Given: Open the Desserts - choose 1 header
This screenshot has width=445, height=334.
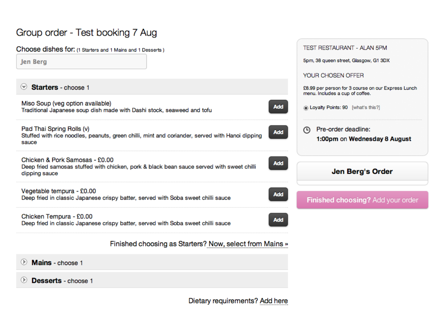Looking at the screenshot, I should click(62, 281).
